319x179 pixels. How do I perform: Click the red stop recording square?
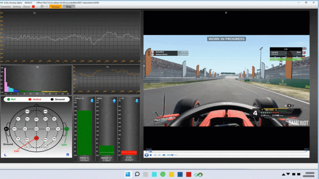click(x=33, y=7)
